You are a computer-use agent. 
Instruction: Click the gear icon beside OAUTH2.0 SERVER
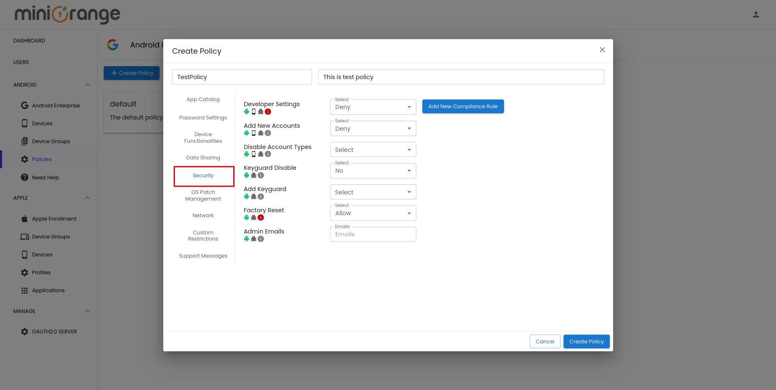point(25,331)
